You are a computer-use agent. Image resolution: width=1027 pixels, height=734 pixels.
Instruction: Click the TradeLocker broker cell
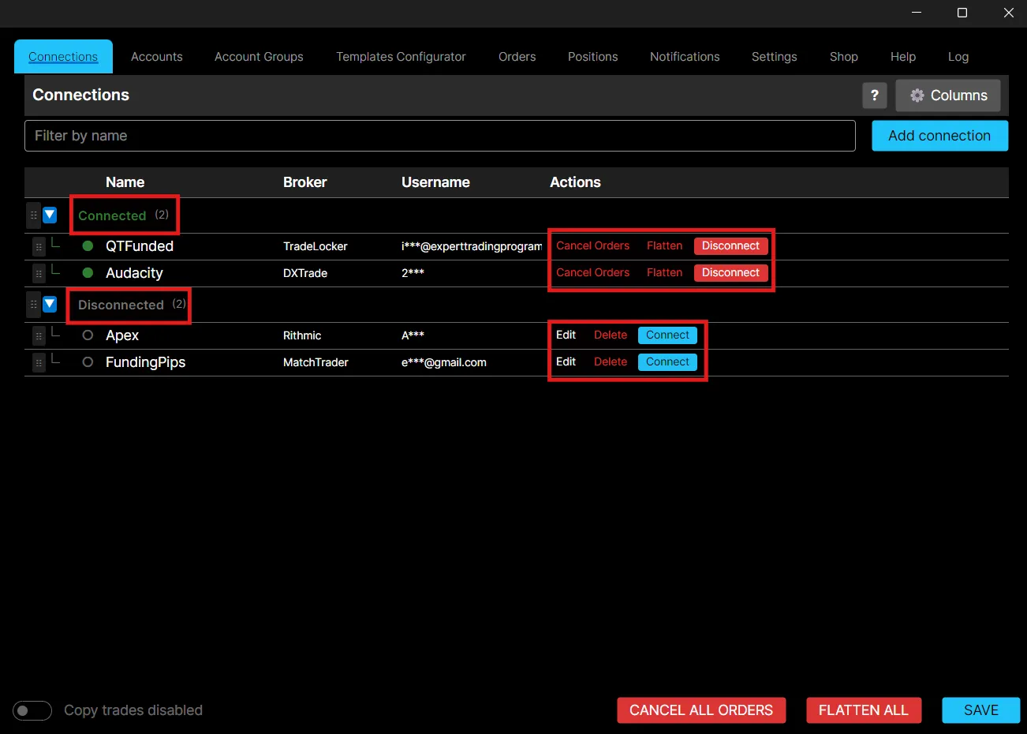click(316, 246)
